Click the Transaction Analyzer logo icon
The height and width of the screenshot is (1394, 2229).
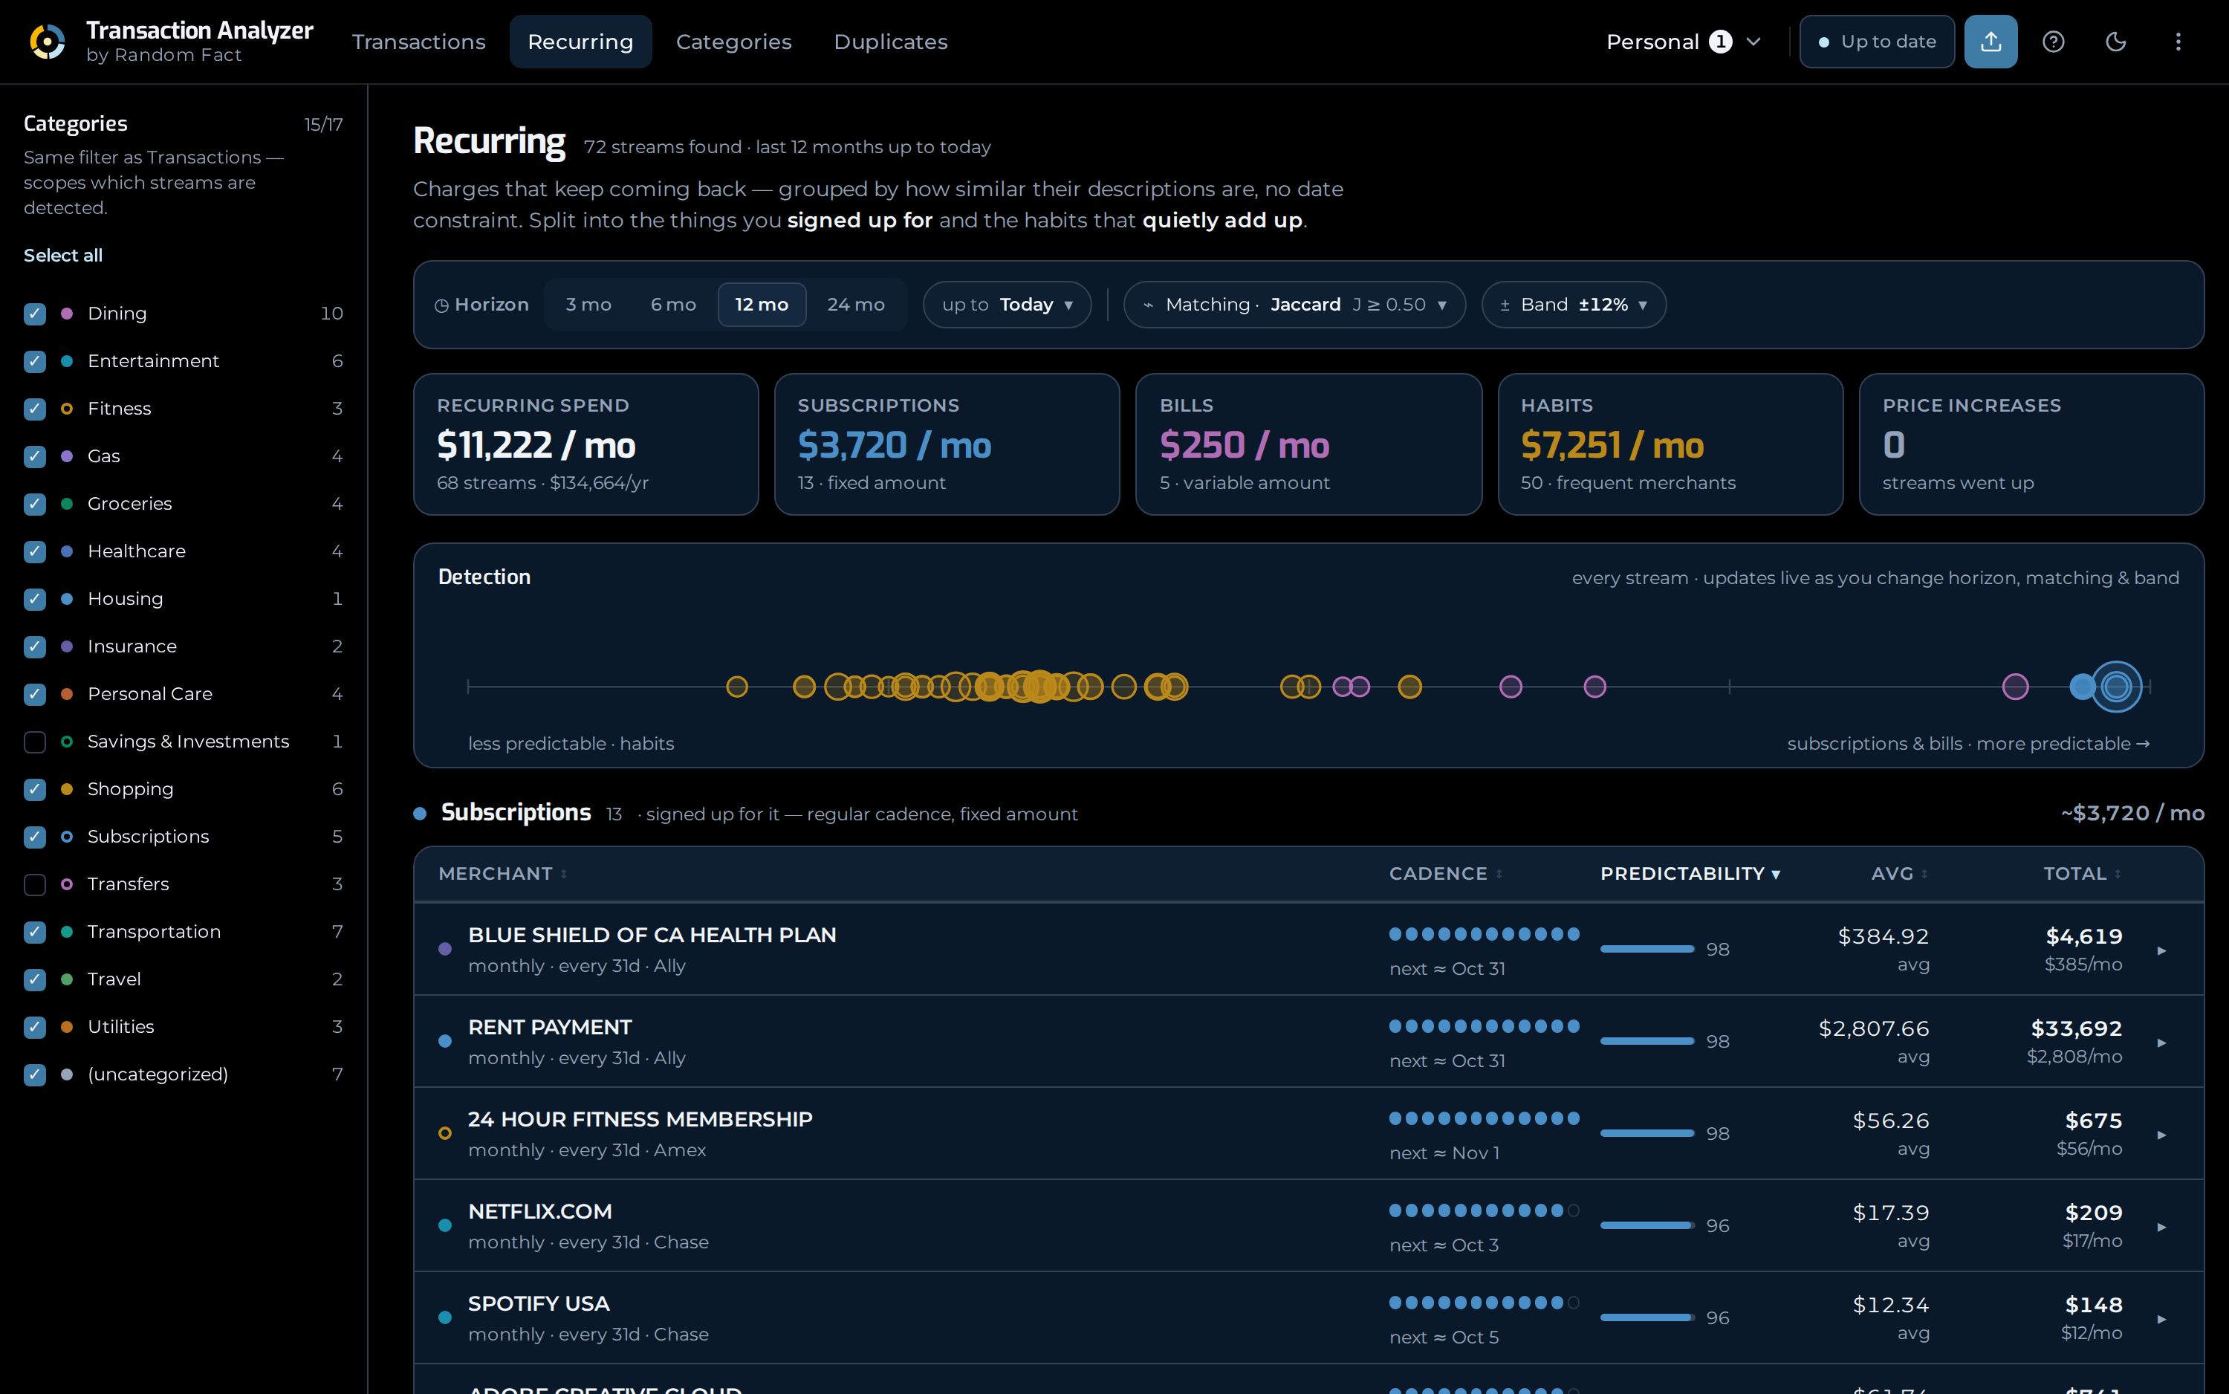(x=47, y=42)
